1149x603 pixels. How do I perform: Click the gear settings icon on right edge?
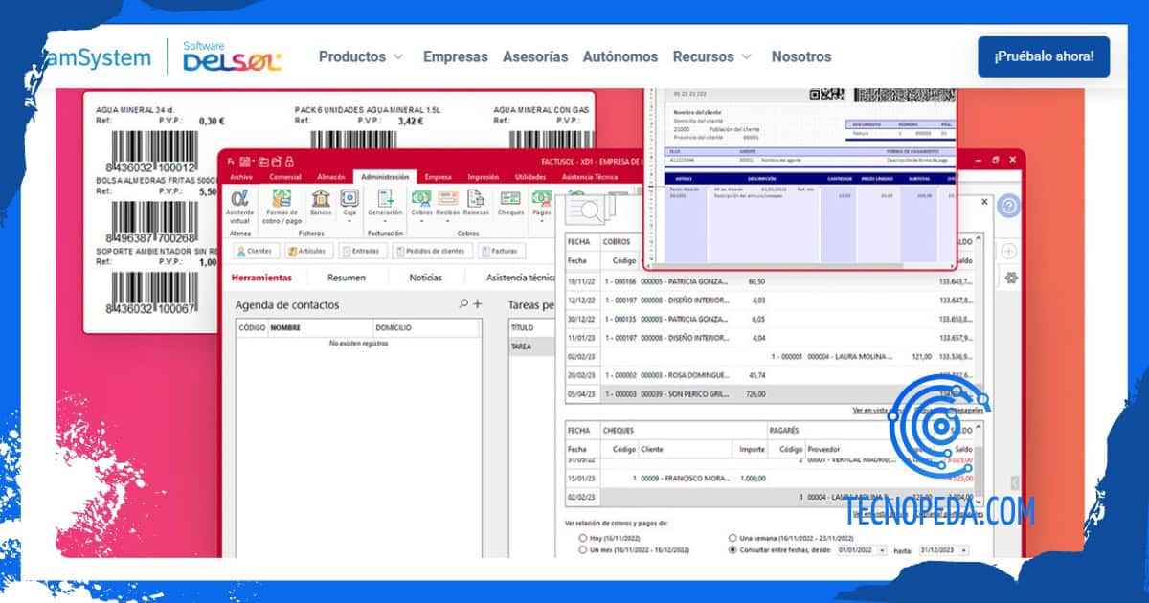pyautogui.click(x=1011, y=278)
